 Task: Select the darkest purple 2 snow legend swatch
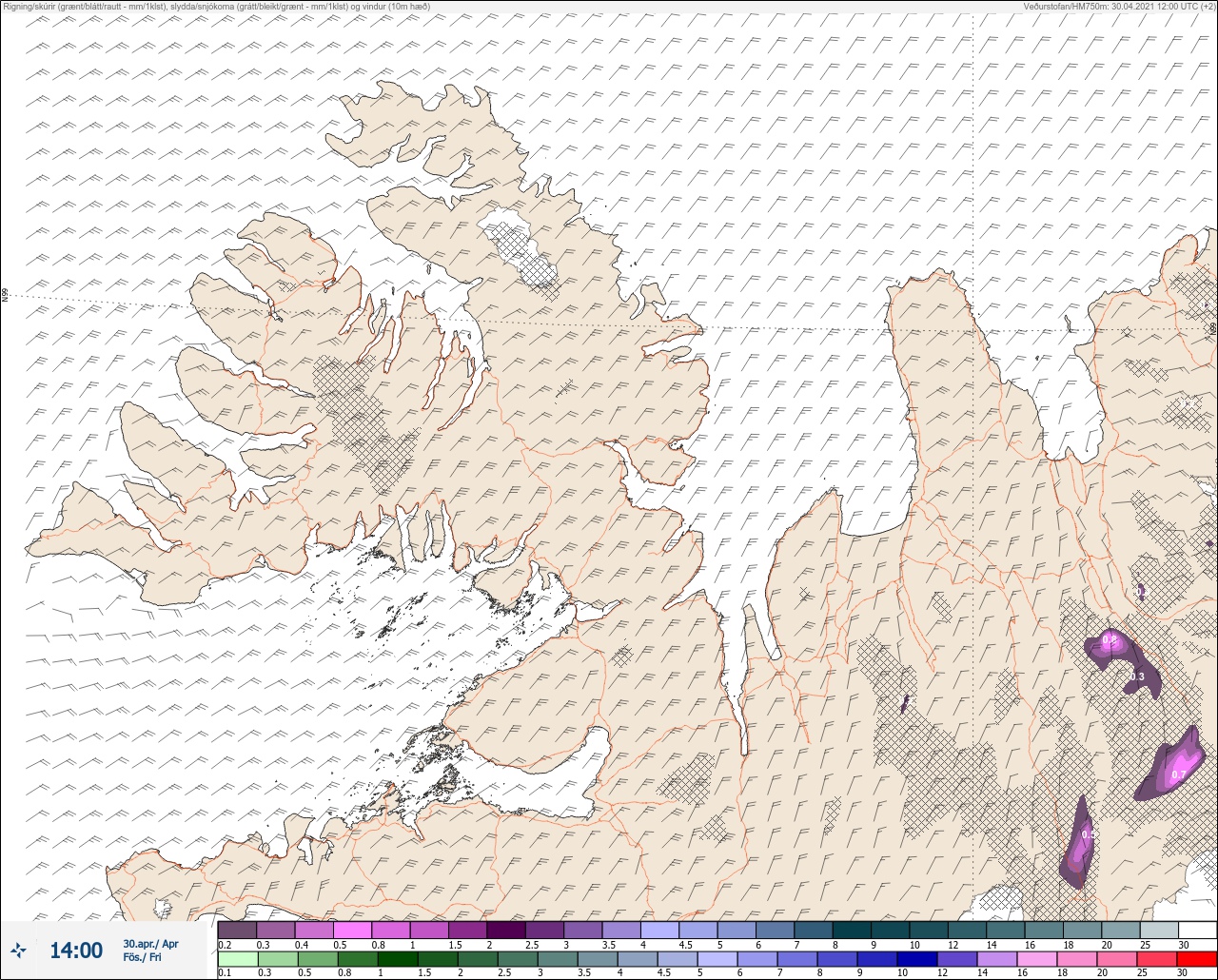click(x=506, y=930)
